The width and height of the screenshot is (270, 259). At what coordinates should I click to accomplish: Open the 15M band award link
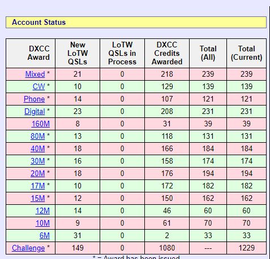38,198
